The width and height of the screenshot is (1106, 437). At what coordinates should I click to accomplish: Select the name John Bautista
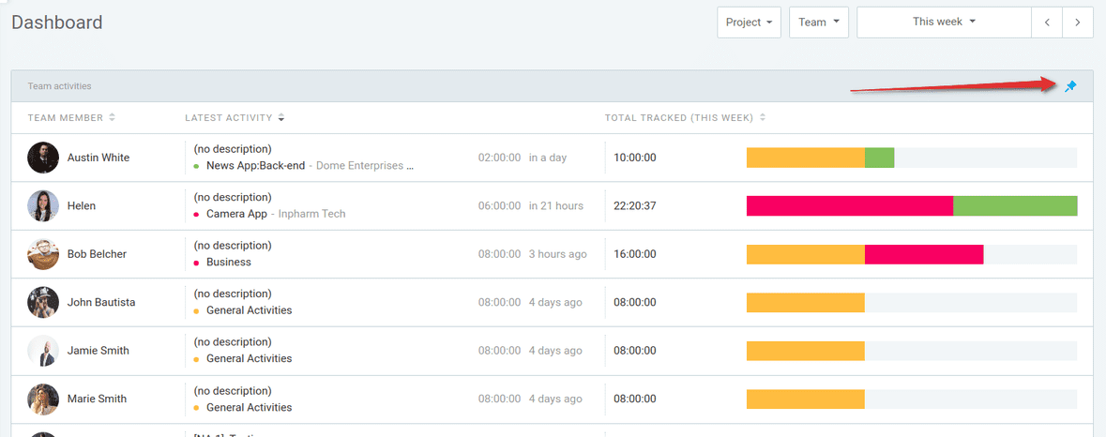tap(101, 302)
